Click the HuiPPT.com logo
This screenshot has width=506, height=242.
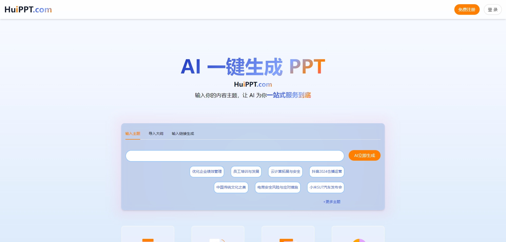pos(28,9)
